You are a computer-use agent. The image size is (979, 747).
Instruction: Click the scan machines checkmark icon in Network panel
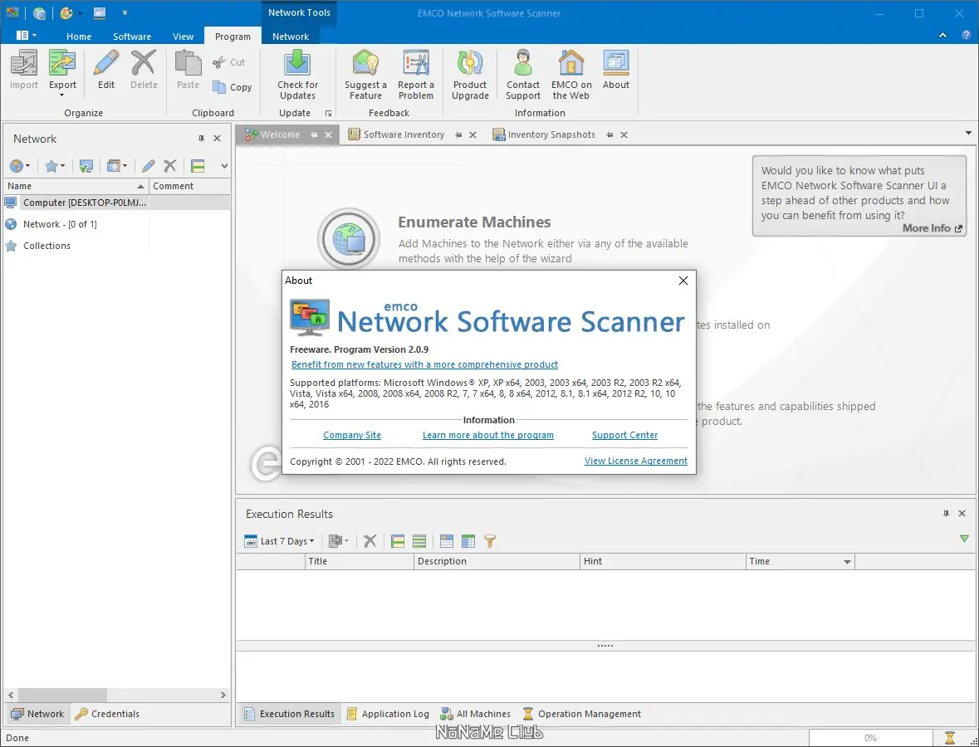(86, 166)
